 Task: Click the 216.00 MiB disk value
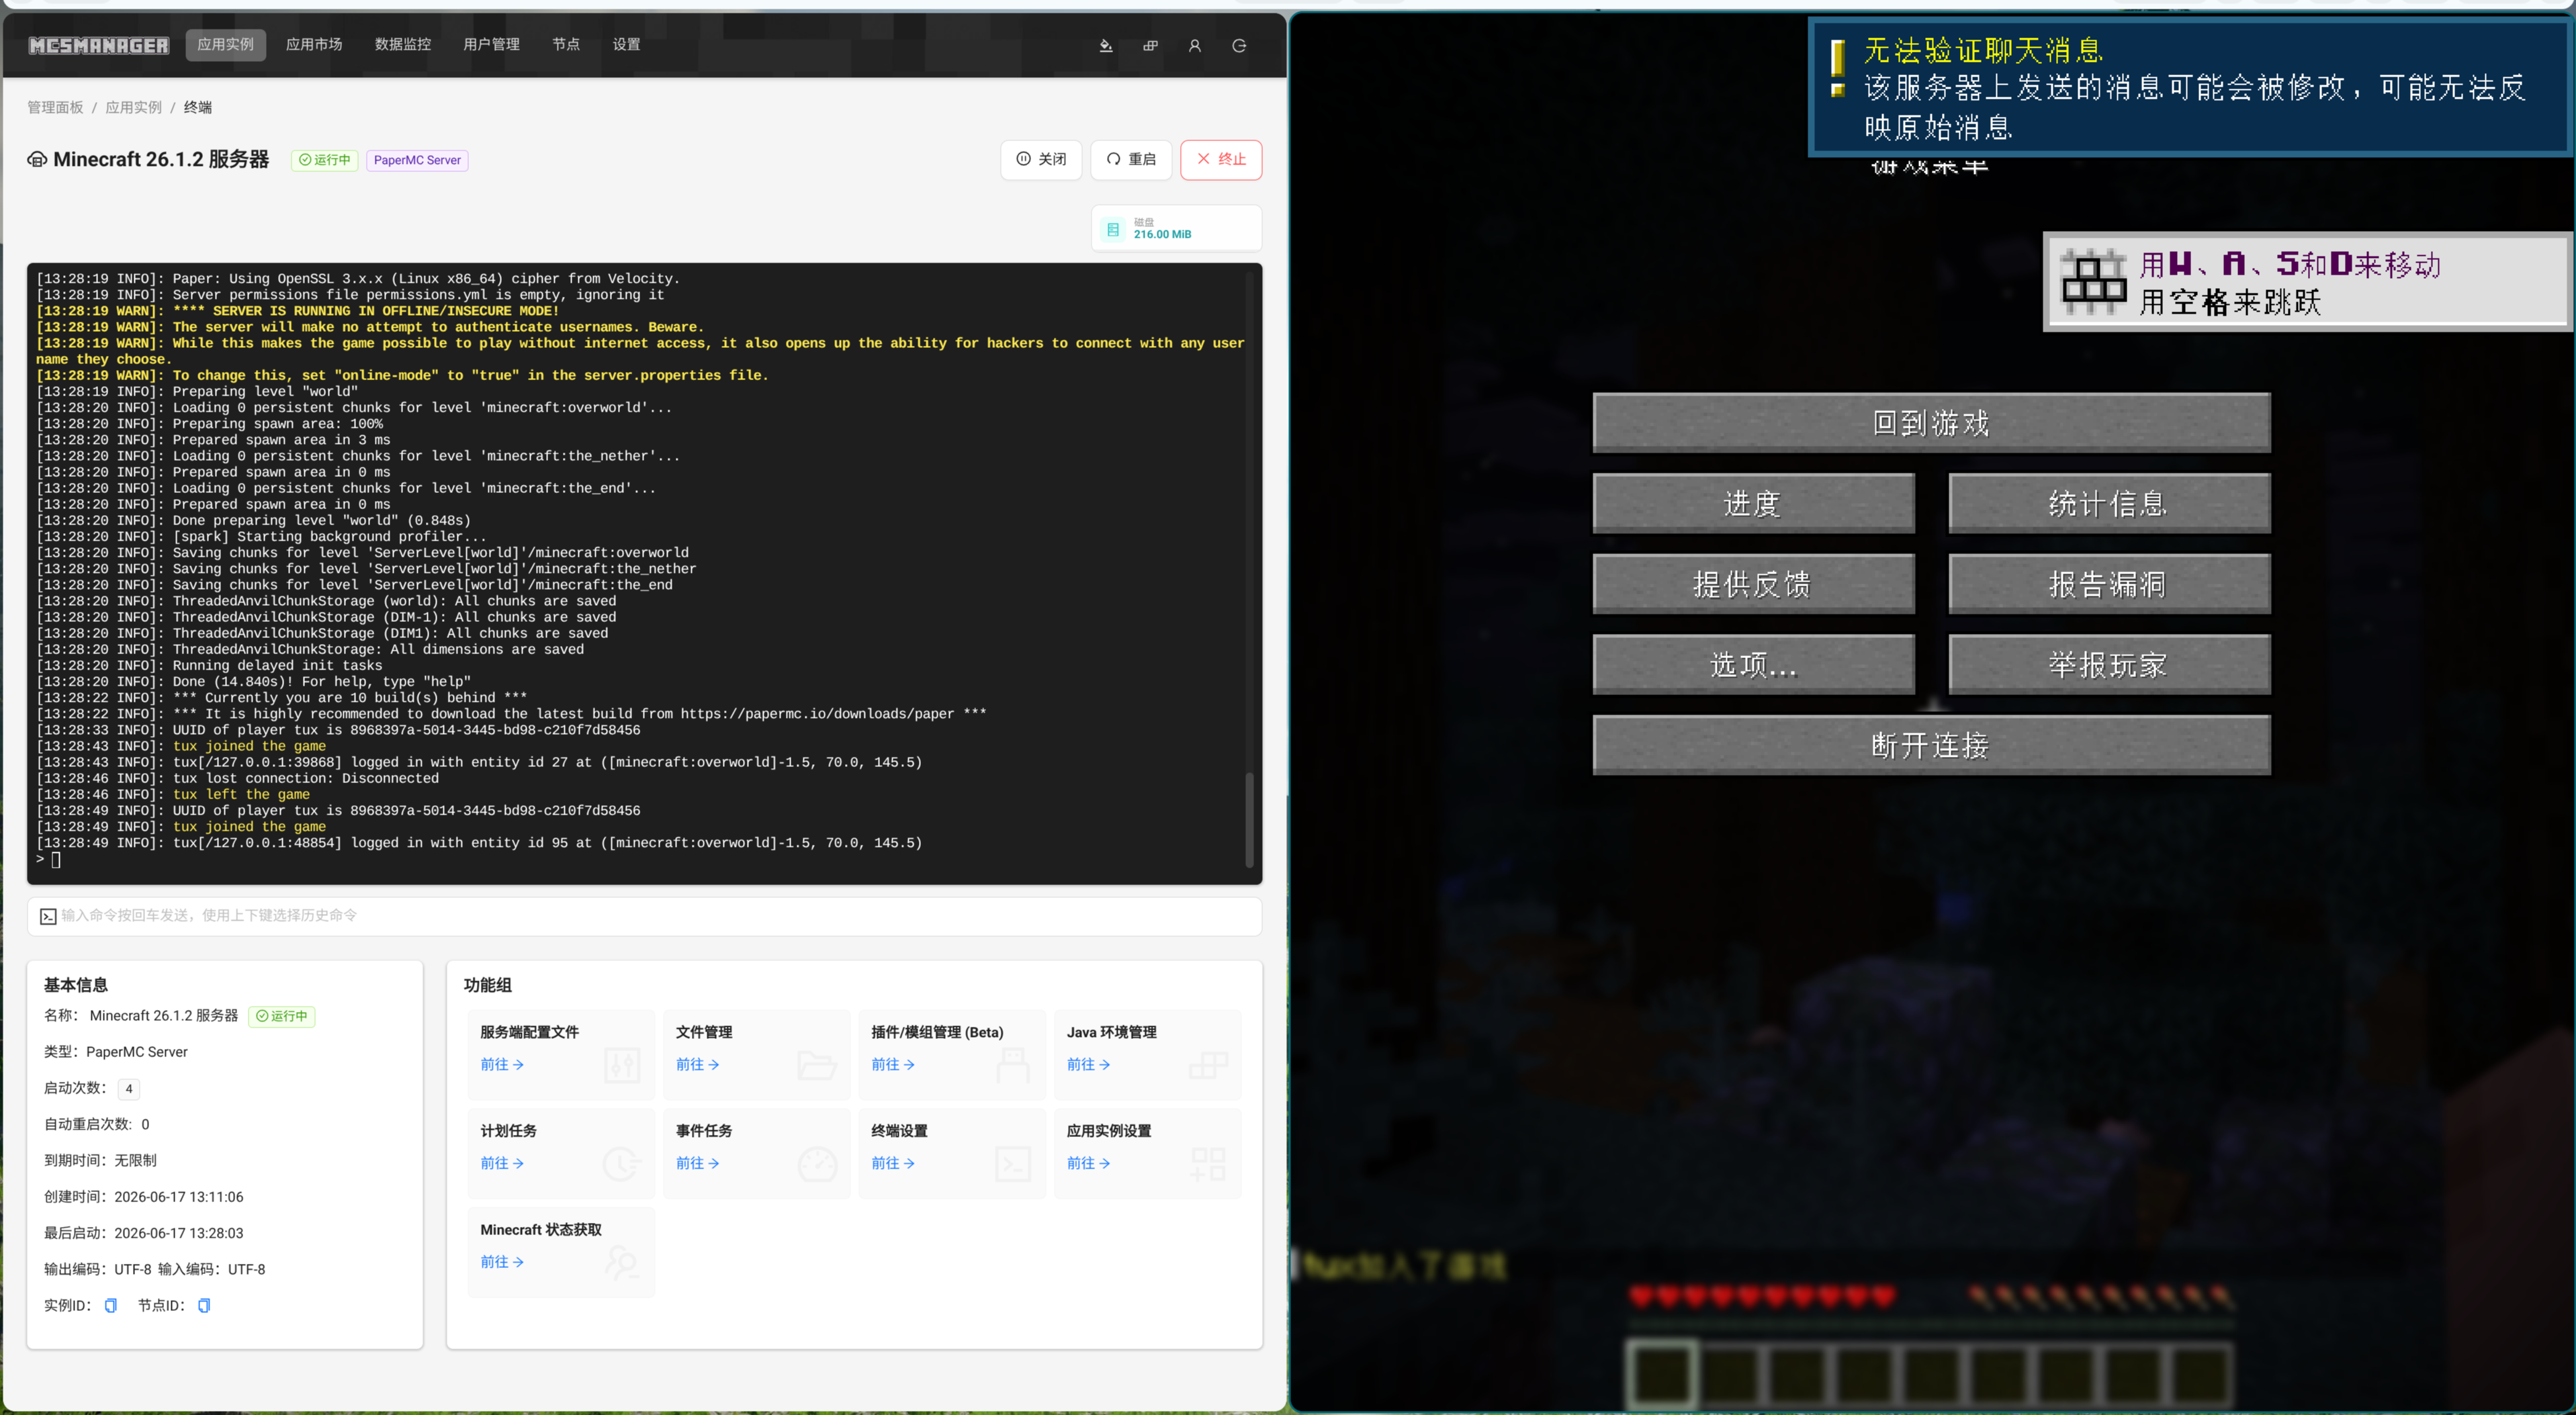coord(1162,235)
